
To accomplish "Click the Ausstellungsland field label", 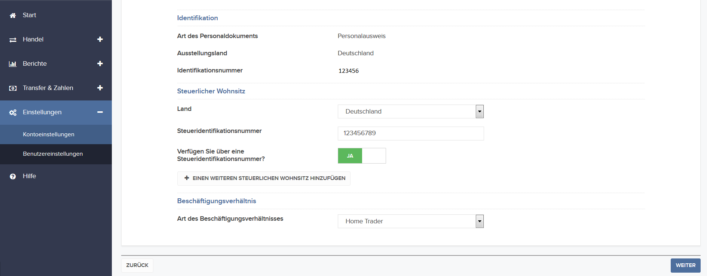I will 202,53.
